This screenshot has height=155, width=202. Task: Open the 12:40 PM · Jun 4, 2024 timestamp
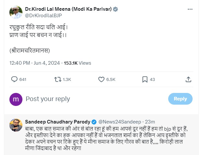coord(34,63)
